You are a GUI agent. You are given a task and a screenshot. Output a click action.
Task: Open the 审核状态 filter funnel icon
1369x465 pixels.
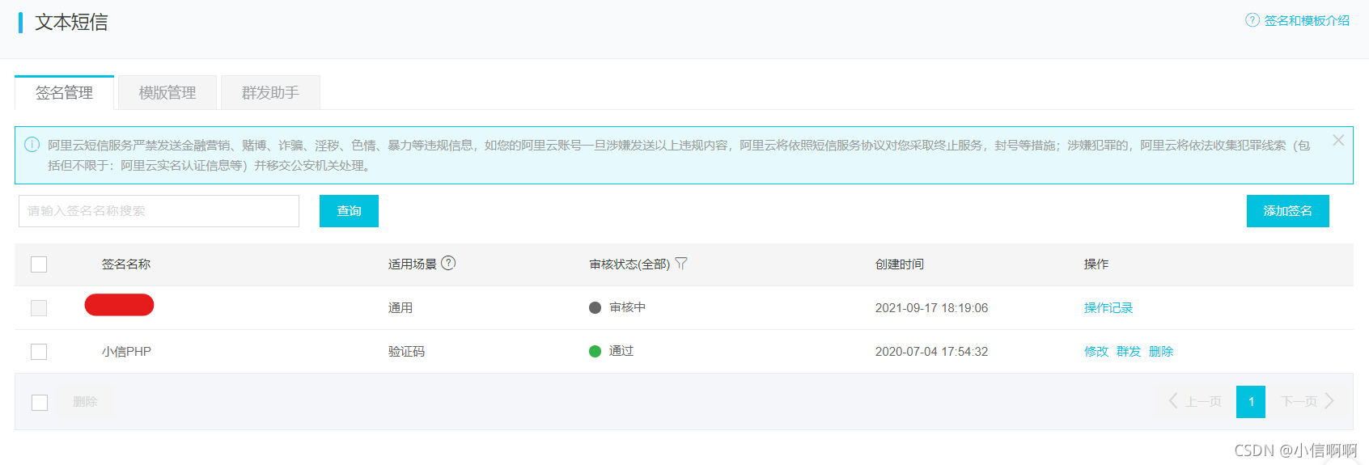point(681,264)
